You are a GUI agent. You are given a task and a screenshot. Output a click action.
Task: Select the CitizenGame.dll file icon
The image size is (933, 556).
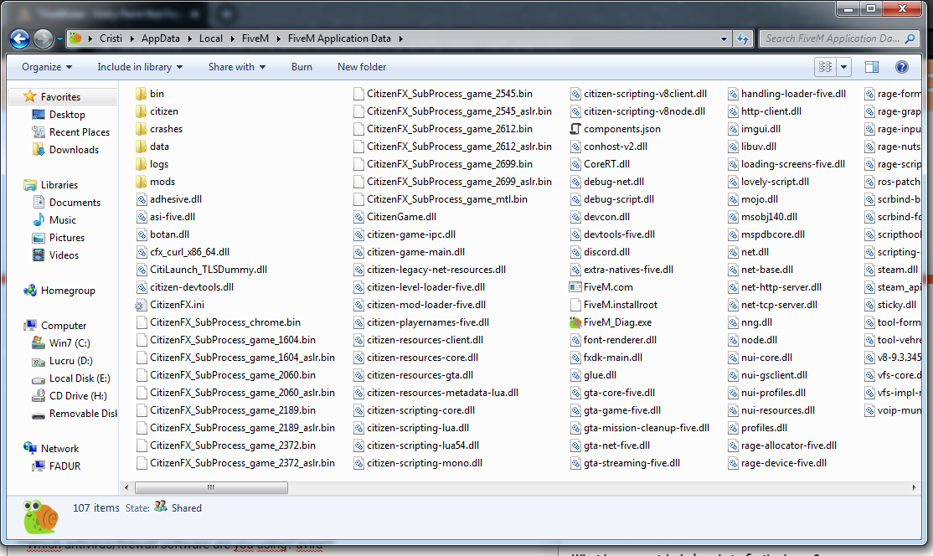coord(358,217)
